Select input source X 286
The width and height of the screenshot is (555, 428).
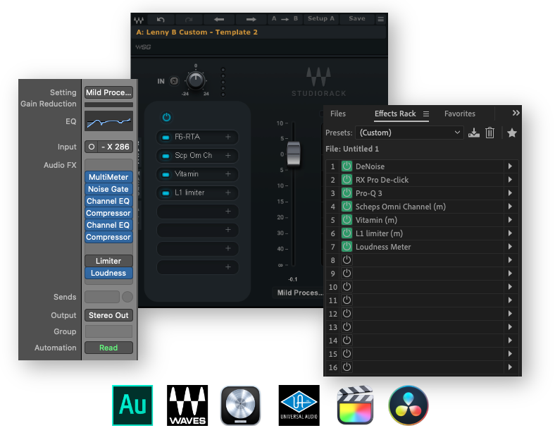pos(116,147)
